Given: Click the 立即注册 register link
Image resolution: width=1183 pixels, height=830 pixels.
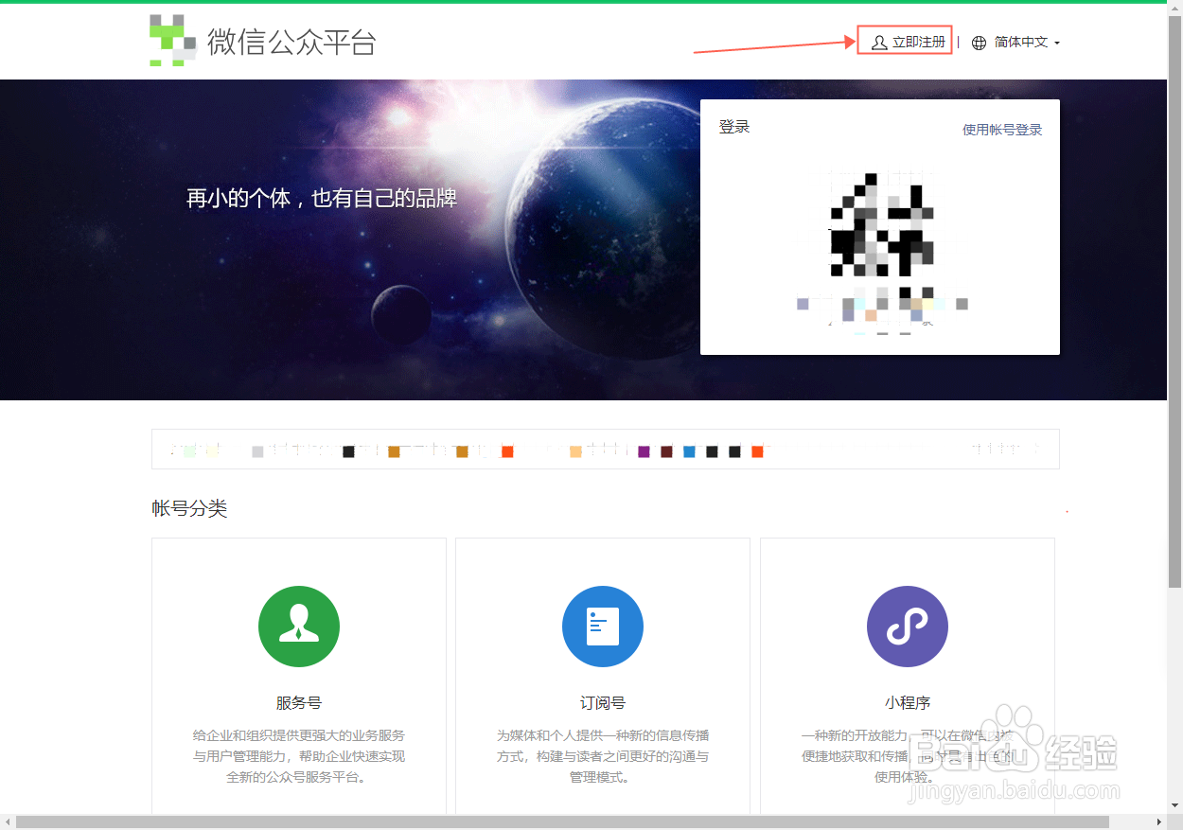Looking at the screenshot, I should point(919,43).
